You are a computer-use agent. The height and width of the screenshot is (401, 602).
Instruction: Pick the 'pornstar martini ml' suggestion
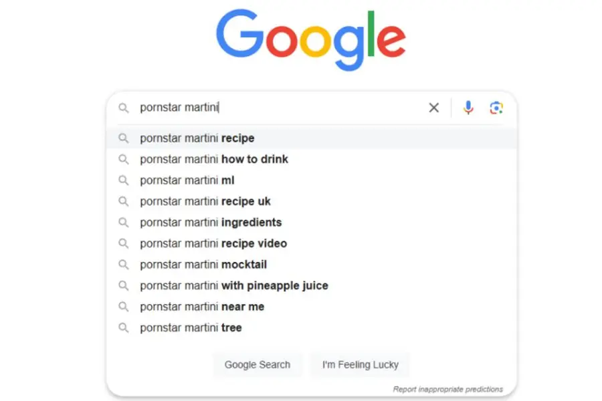[187, 180]
